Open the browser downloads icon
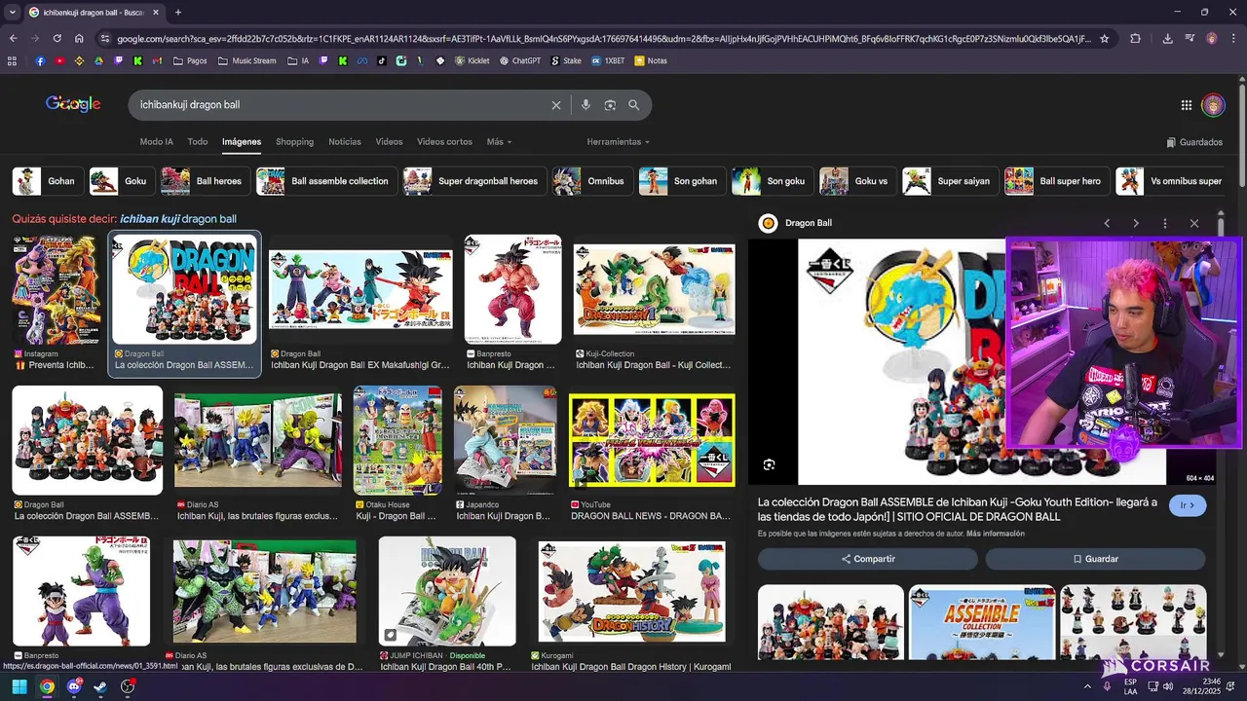 [1167, 39]
